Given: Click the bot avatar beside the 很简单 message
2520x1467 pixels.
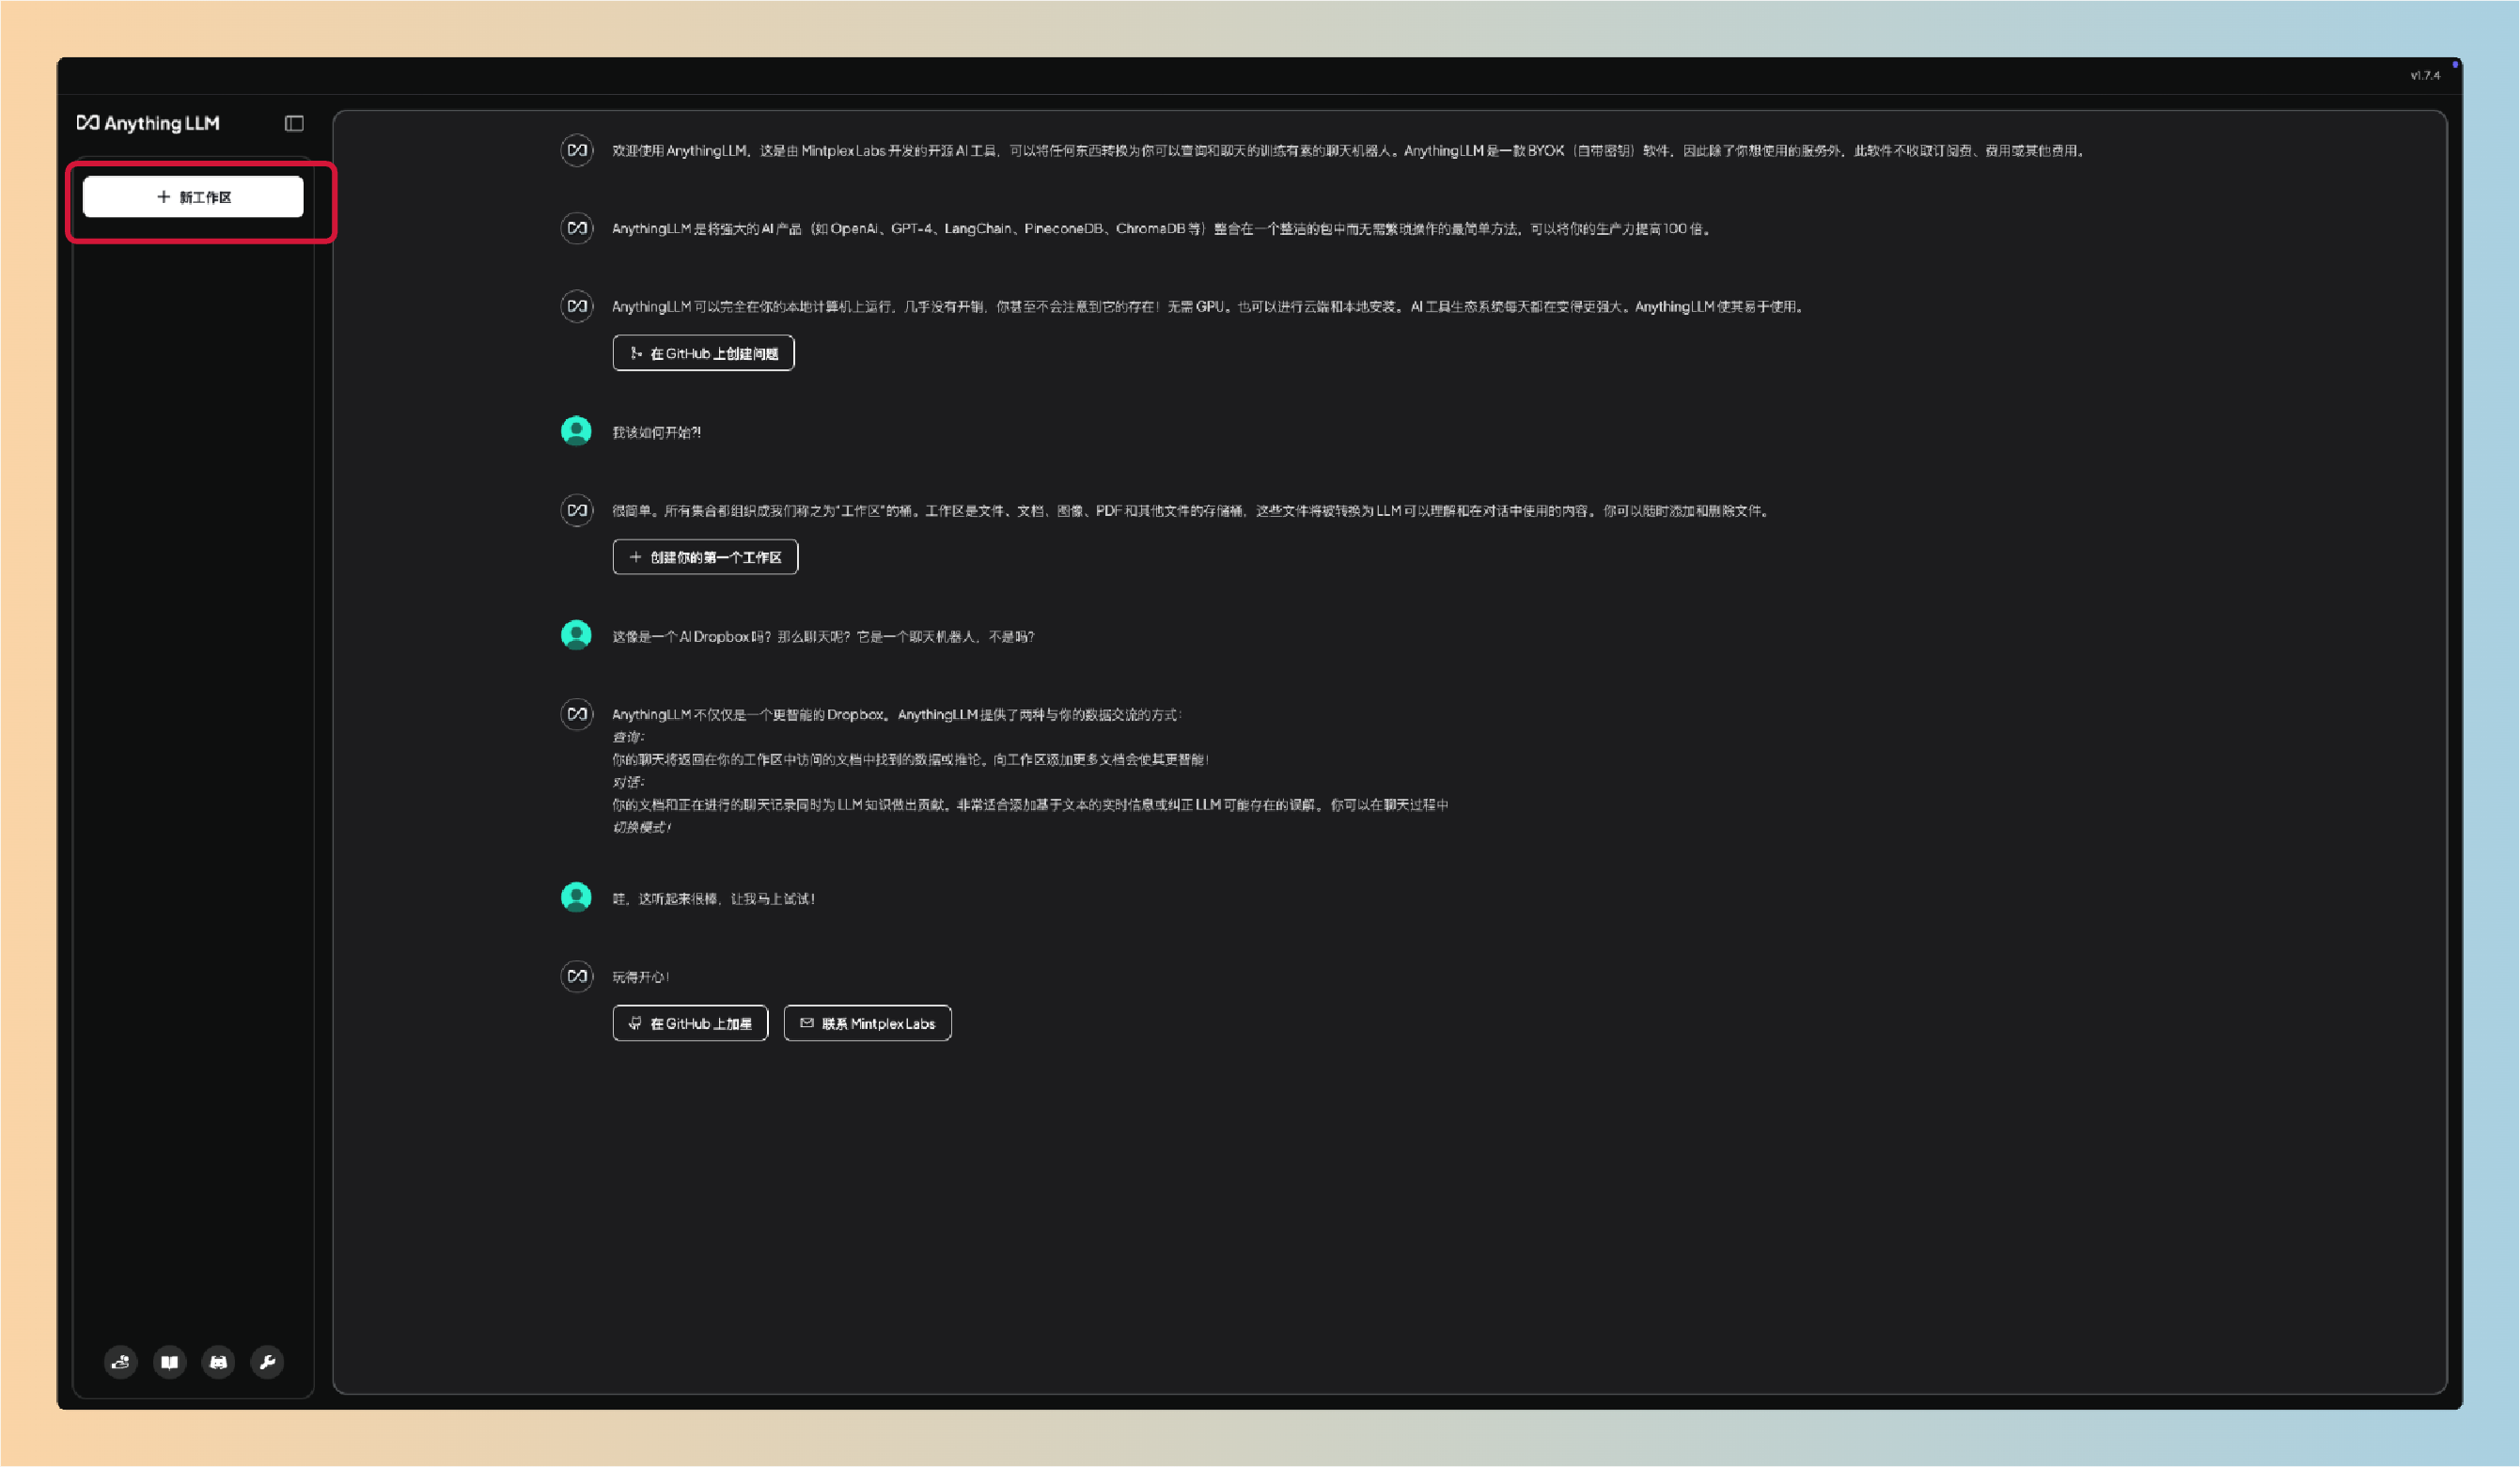Looking at the screenshot, I should (x=577, y=510).
